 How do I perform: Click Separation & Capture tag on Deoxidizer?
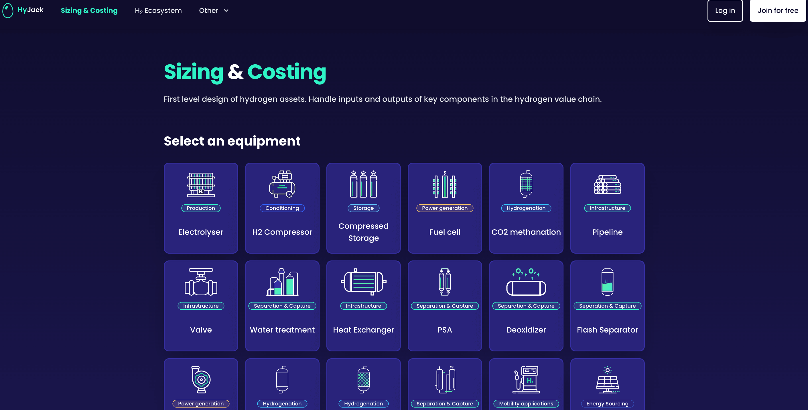click(x=526, y=306)
